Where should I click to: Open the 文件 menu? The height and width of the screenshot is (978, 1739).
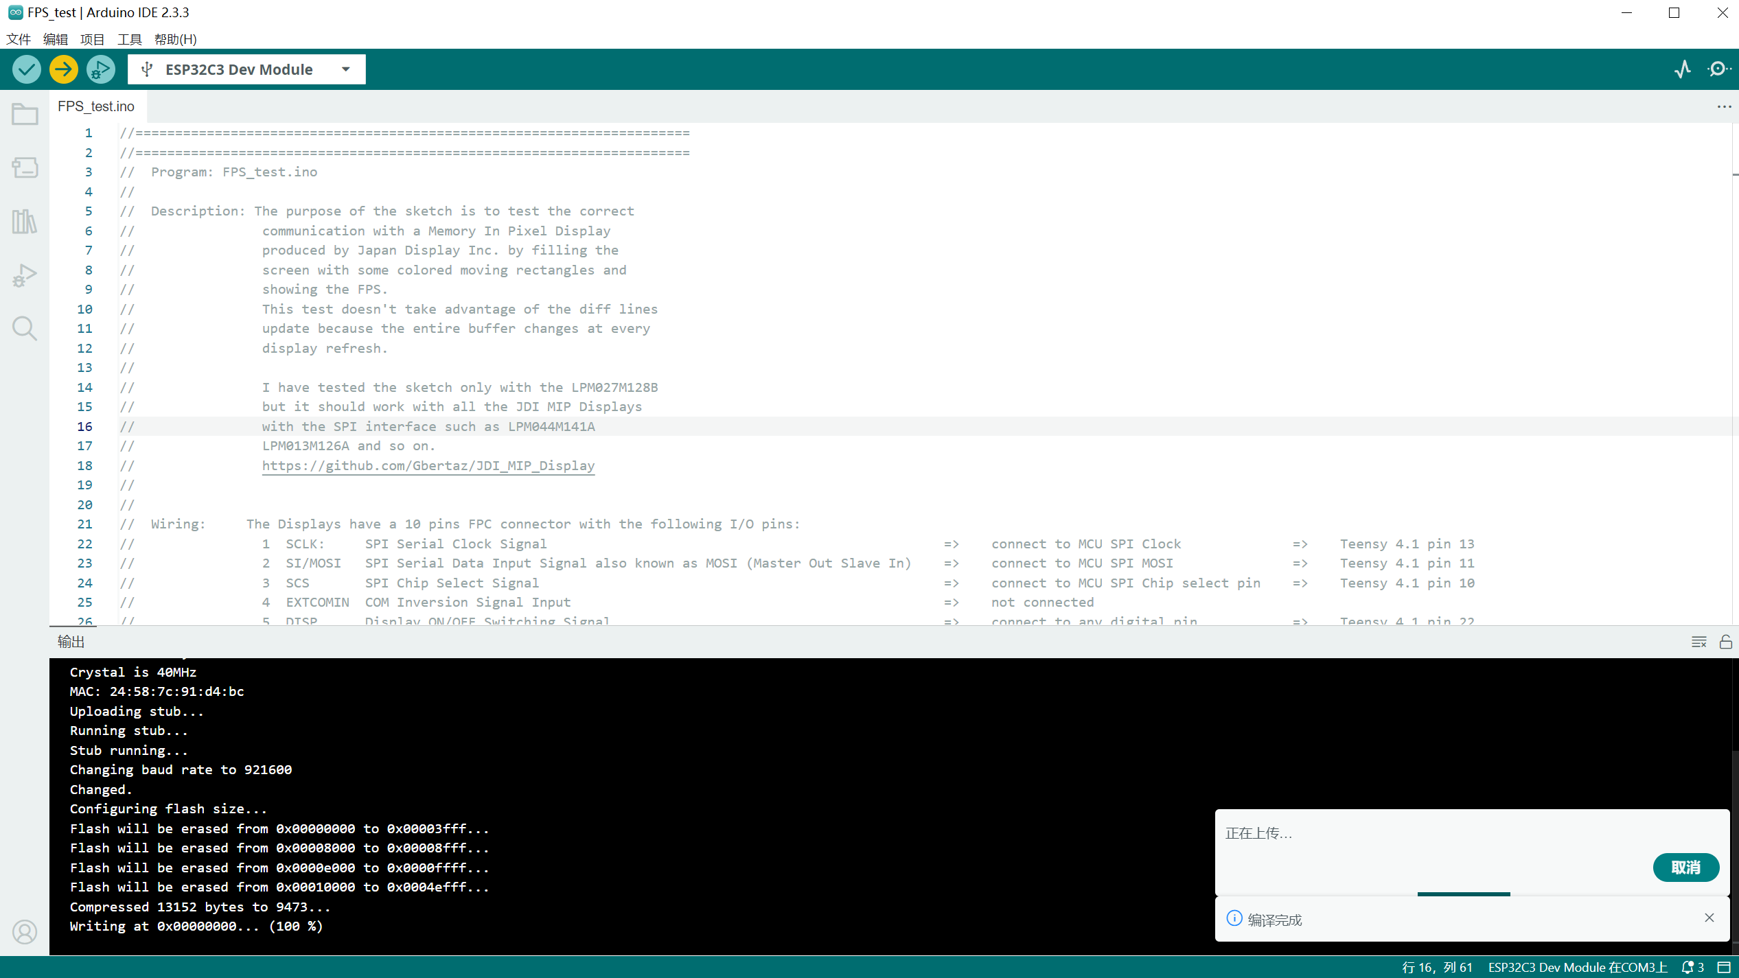[19, 39]
